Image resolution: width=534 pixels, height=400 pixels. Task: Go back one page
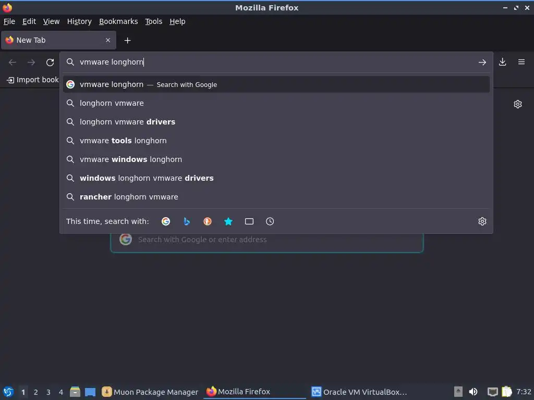(13, 63)
